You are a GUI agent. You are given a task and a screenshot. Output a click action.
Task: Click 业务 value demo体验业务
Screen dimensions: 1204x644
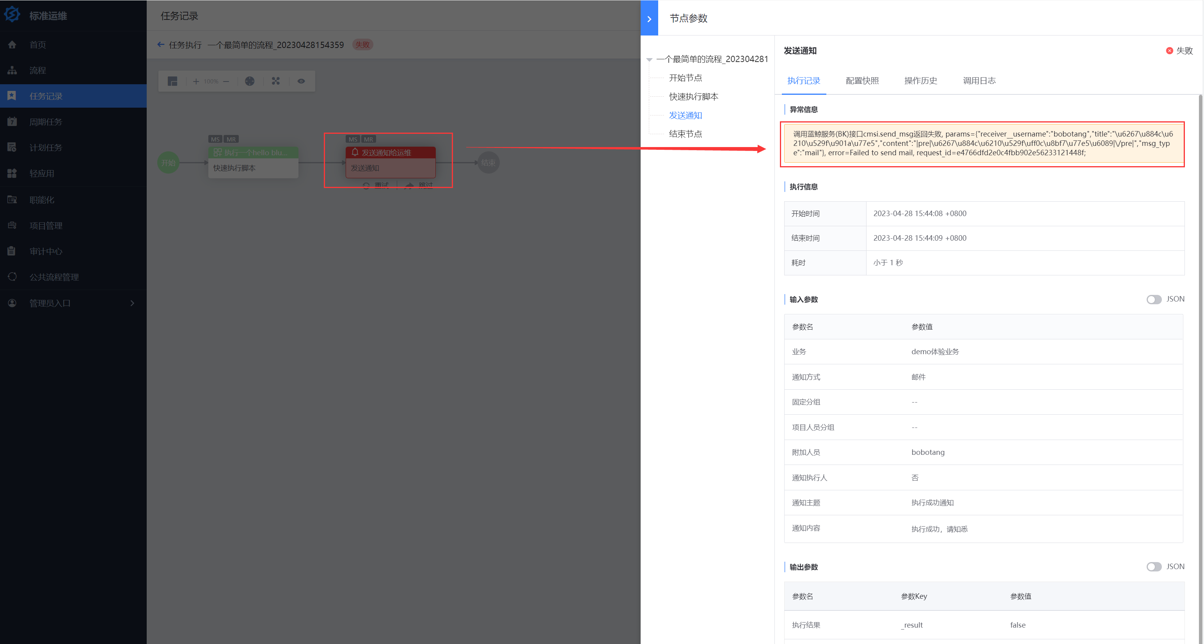[935, 351]
